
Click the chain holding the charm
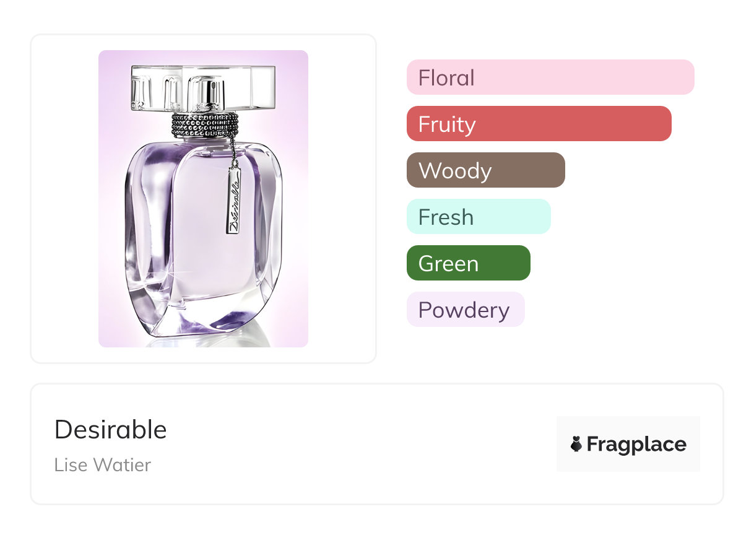pyautogui.click(x=233, y=149)
